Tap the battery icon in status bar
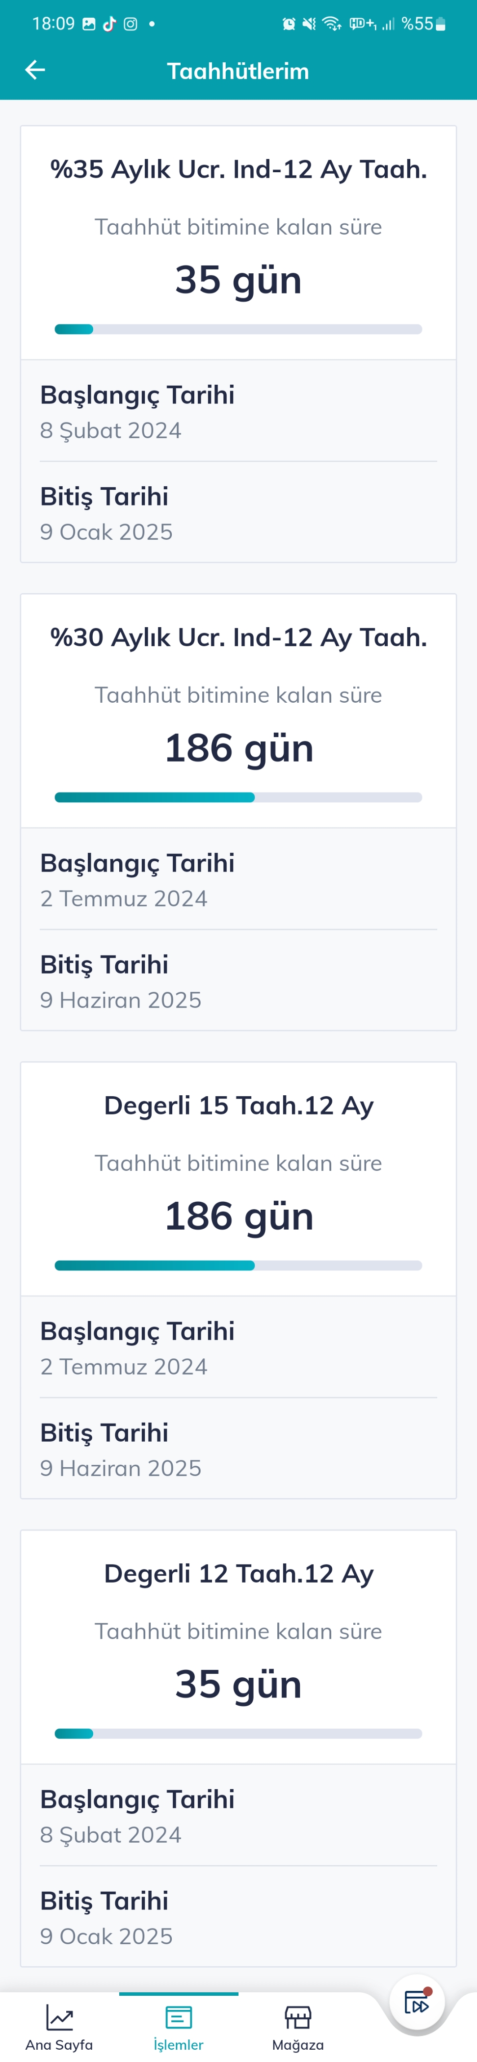The width and height of the screenshot is (477, 2062). coord(440,24)
